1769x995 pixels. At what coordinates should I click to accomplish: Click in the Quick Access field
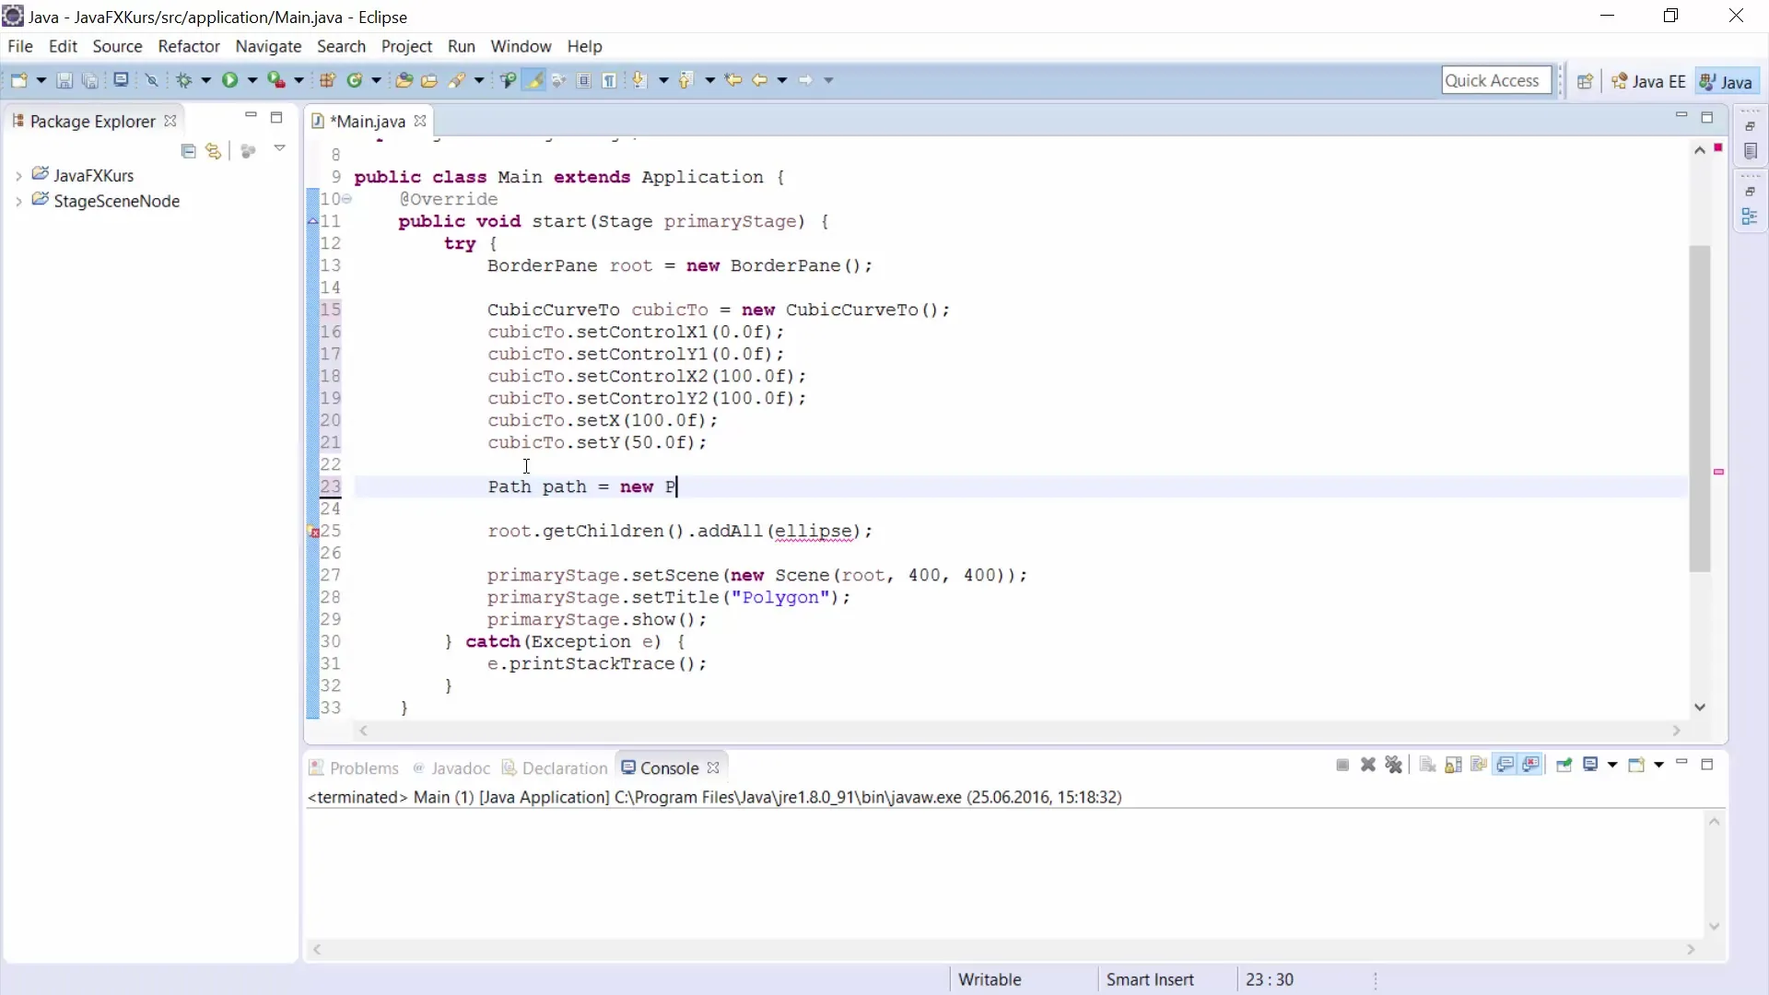coord(1496,81)
